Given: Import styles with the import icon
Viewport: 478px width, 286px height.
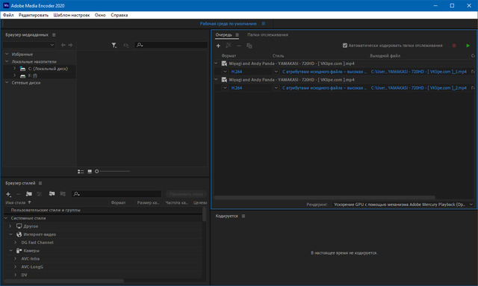Looking at the screenshot, I should [52, 194].
